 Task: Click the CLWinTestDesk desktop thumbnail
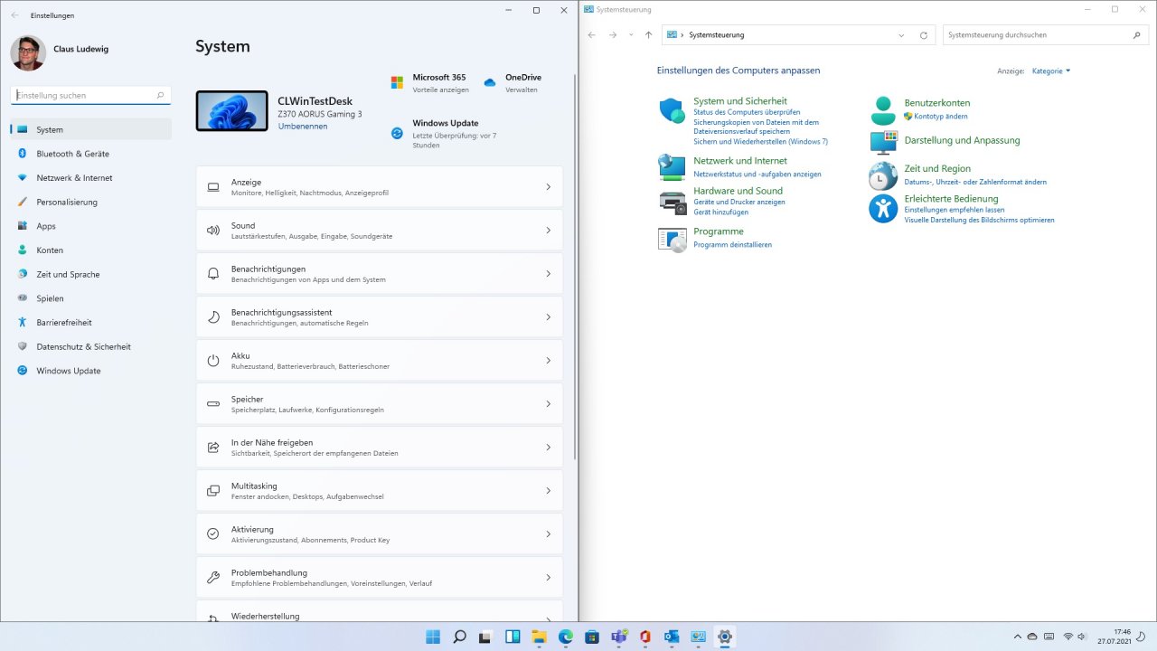click(x=231, y=110)
